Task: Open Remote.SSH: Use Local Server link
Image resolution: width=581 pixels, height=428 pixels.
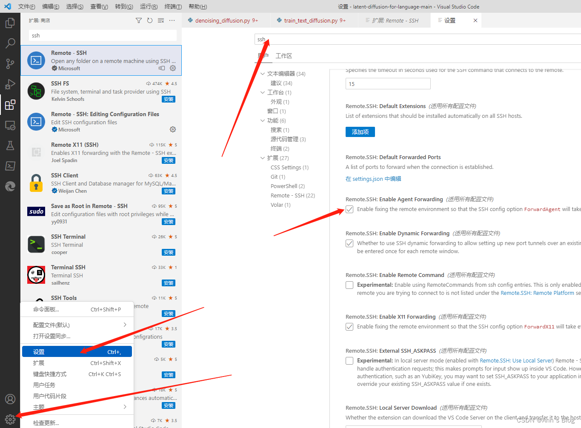Action: [x=516, y=360]
